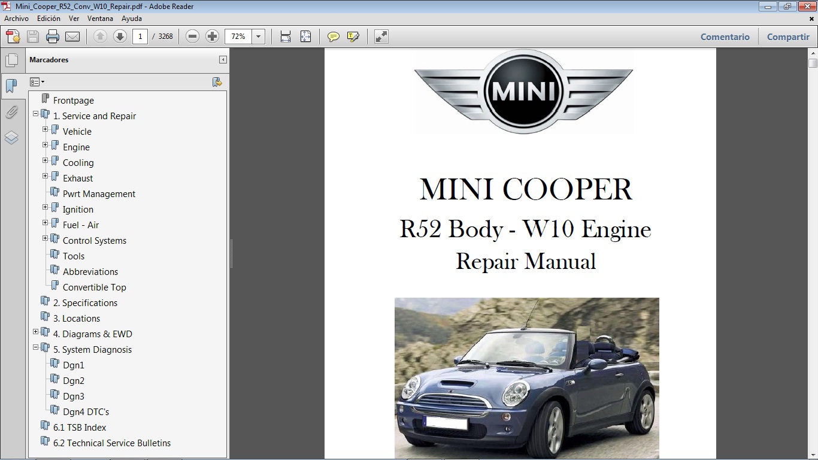Toggle fit whole page view
Viewport: 818px width, 460px height.
pos(306,37)
